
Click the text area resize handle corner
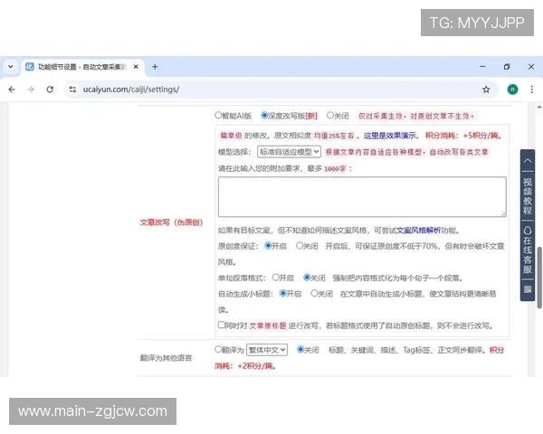(x=503, y=214)
